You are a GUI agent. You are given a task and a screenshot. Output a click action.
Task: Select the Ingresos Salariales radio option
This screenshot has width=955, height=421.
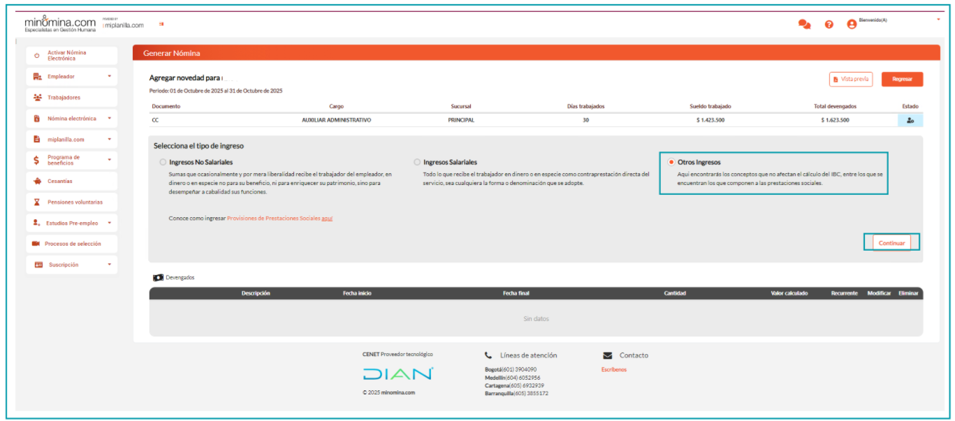point(418,162)
